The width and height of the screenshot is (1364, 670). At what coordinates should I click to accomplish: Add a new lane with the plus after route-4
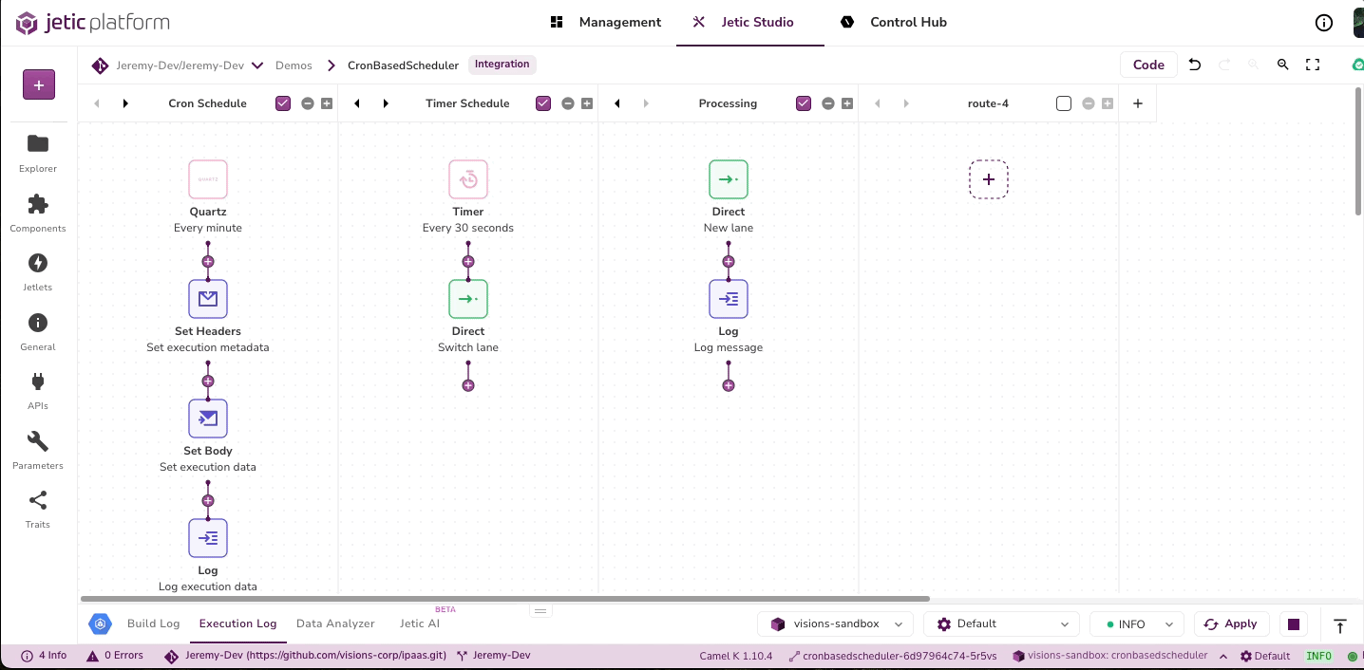[1138, 103]
